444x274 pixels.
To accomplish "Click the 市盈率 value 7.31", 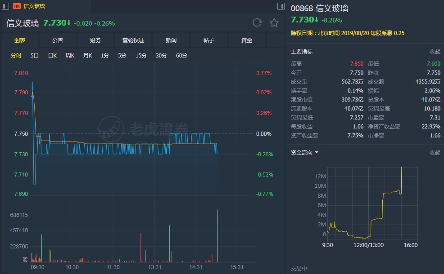I will [x=435, y=118].
